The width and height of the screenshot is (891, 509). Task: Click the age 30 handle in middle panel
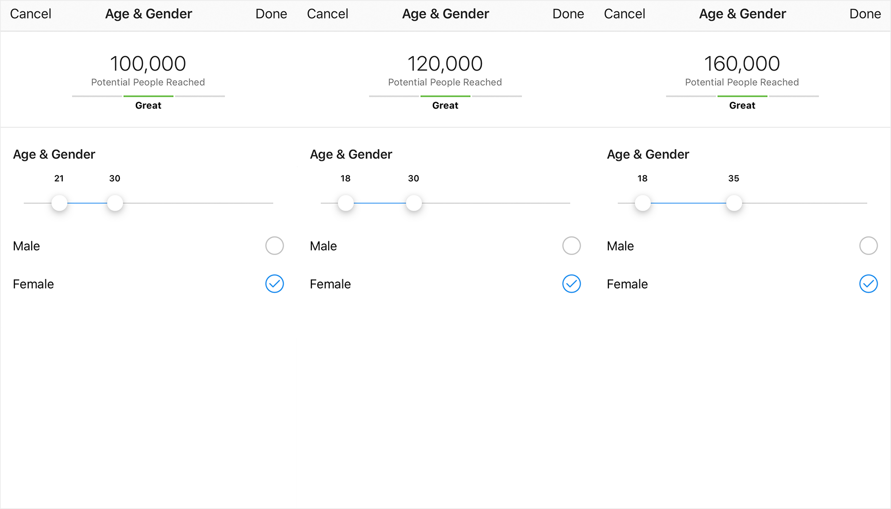[x=414, y=203]
